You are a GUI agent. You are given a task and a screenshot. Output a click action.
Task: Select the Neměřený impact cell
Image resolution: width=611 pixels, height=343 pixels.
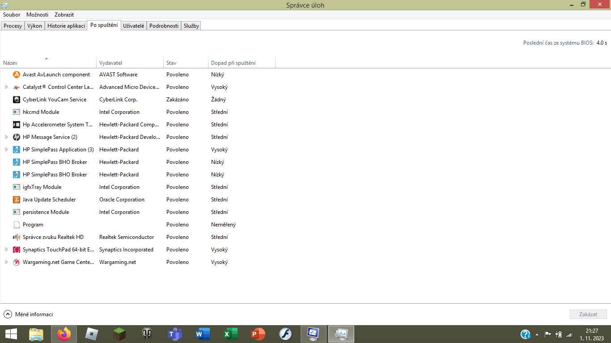(x=223, y=225)
